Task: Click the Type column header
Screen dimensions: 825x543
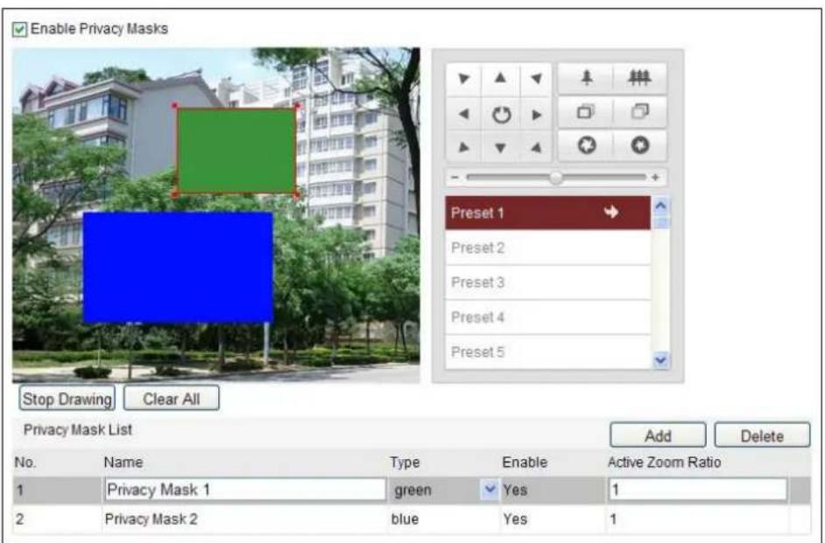Action: pyautogui.click(x=405, y=462)
